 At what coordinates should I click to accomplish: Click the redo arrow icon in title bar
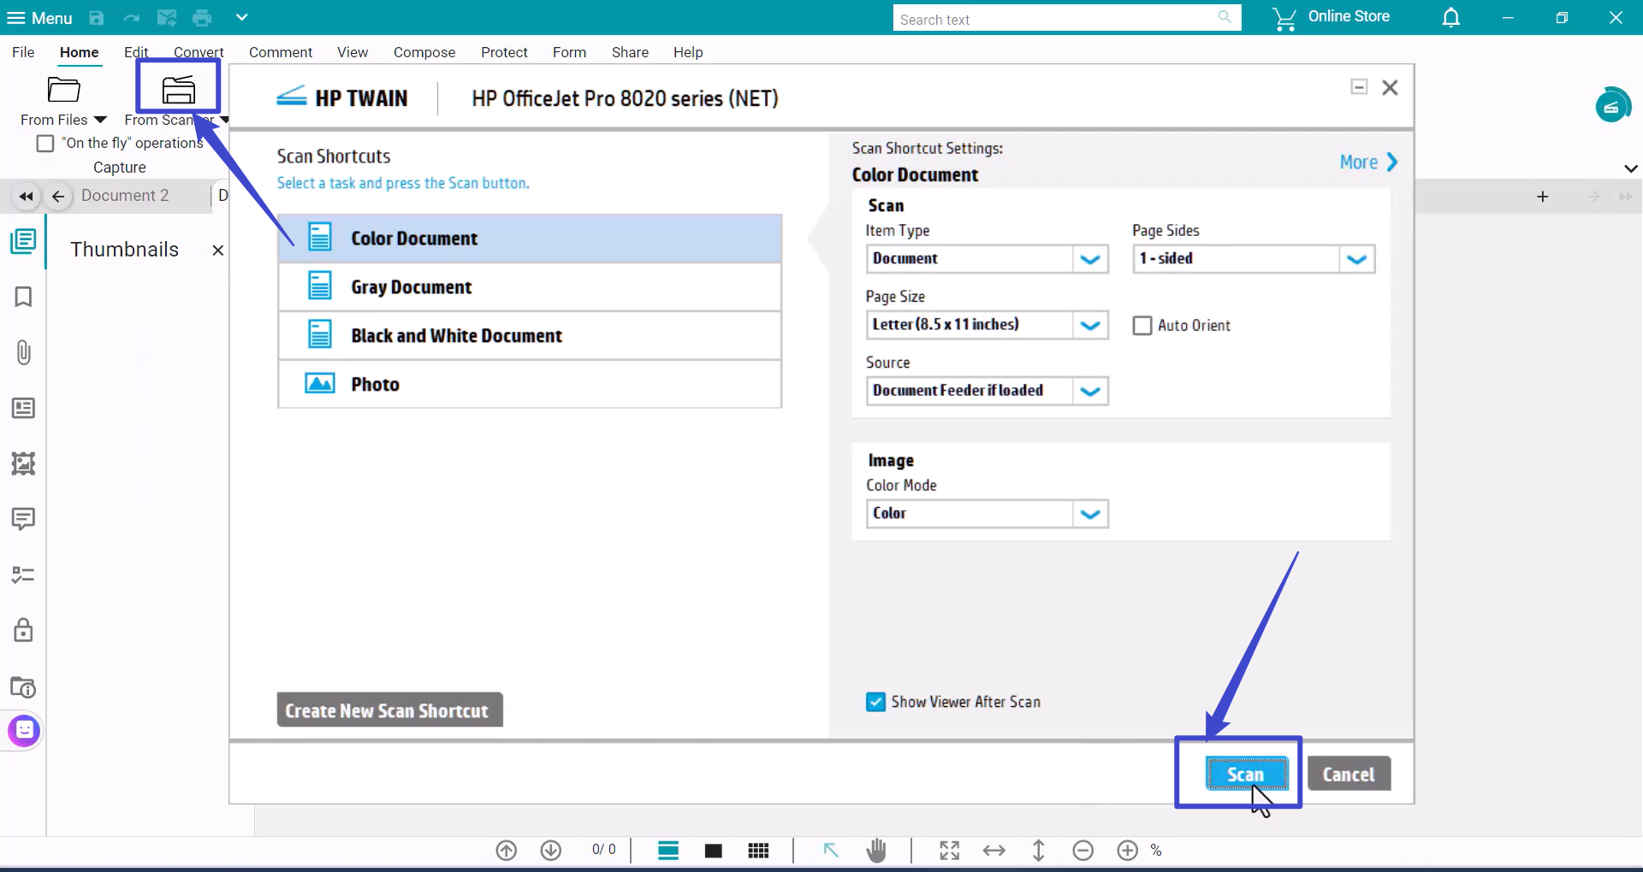tap(131, 18)
